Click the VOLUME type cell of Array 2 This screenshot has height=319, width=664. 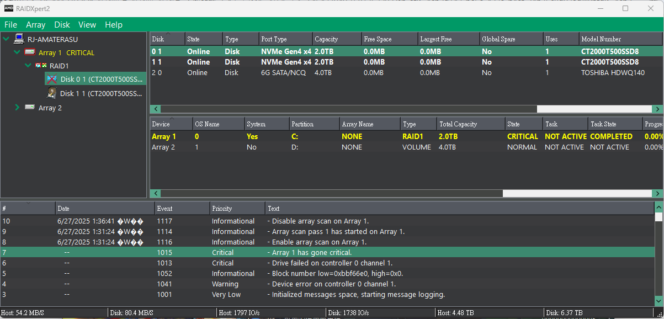click(x=417, y=147)
